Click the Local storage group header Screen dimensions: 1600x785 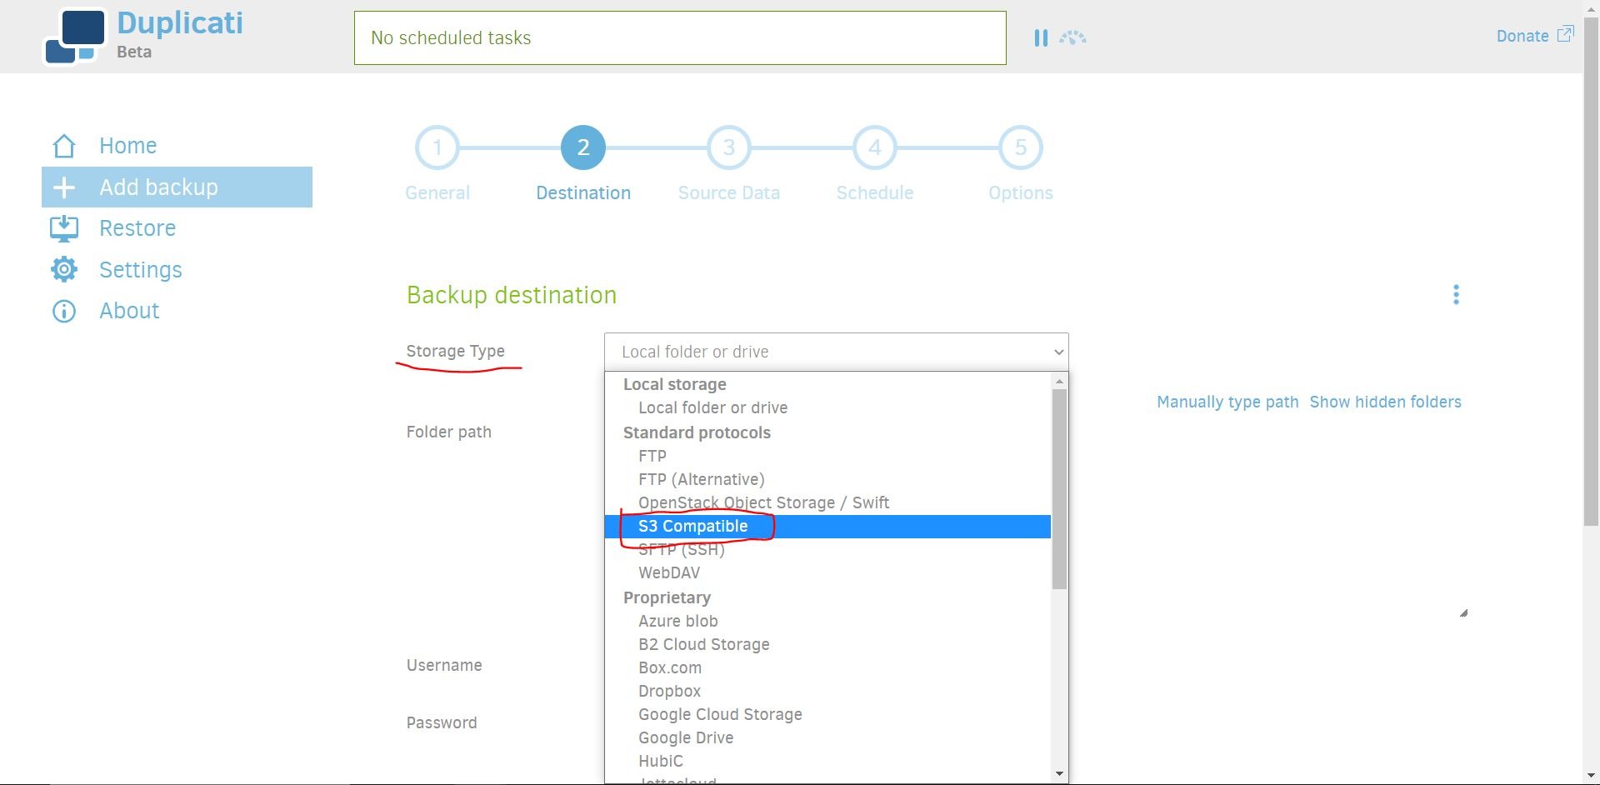[x=675, y=384]
